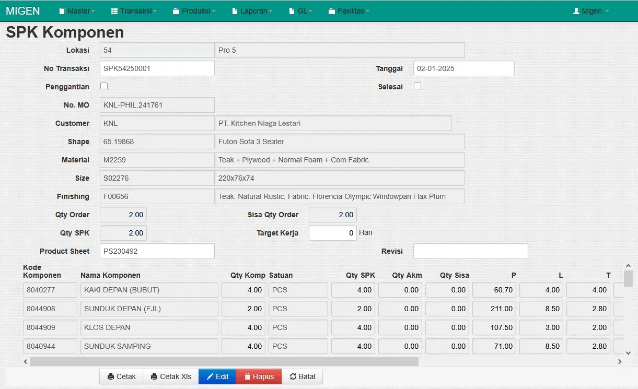Click the Batal cancel button

tap(302, 376)
